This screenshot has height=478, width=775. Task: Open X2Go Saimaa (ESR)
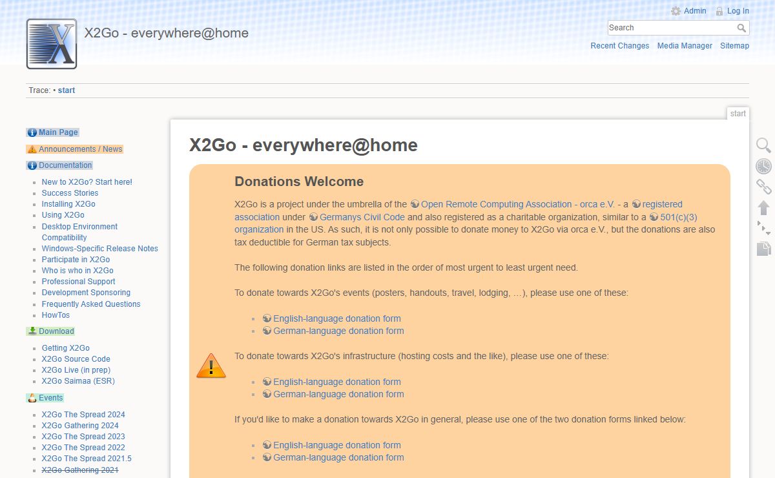click(x=78, y=381)
